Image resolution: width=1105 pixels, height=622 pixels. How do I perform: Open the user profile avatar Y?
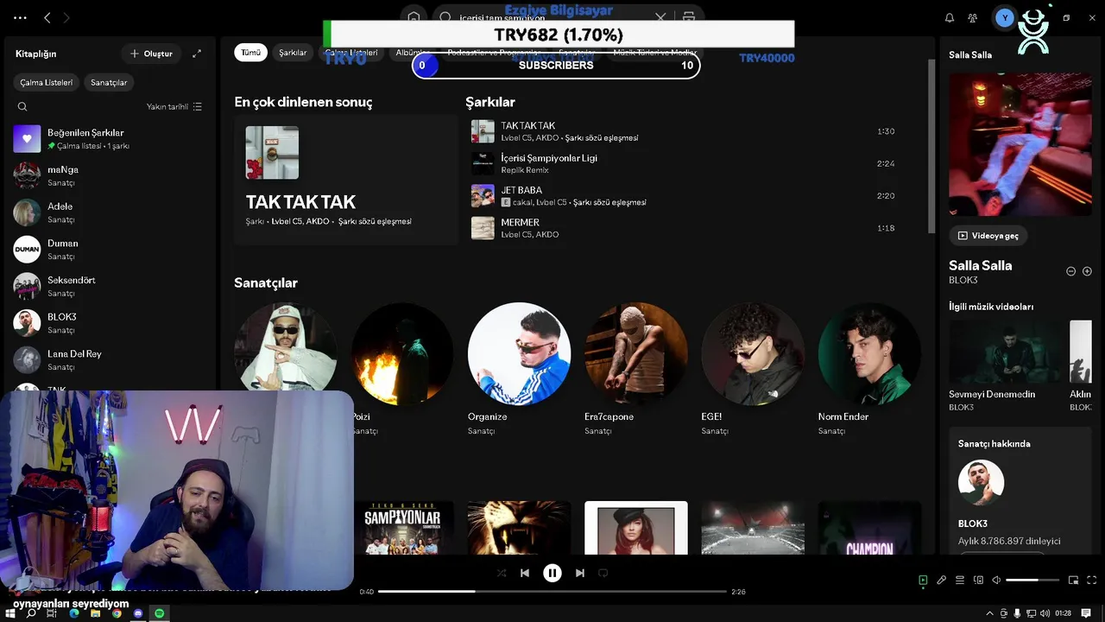point(1004,17)
